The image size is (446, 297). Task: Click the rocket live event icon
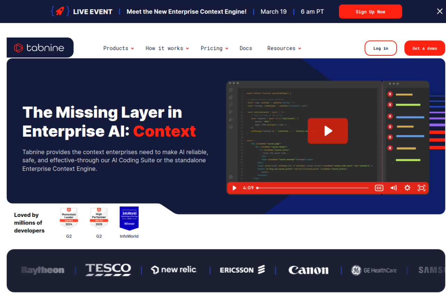click(60, 11)
